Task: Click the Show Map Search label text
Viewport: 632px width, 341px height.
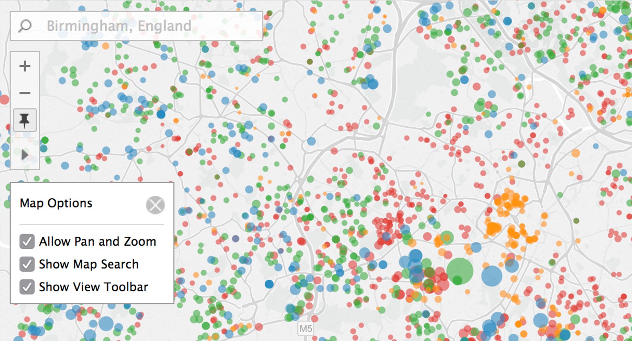Action: (89, 264)
